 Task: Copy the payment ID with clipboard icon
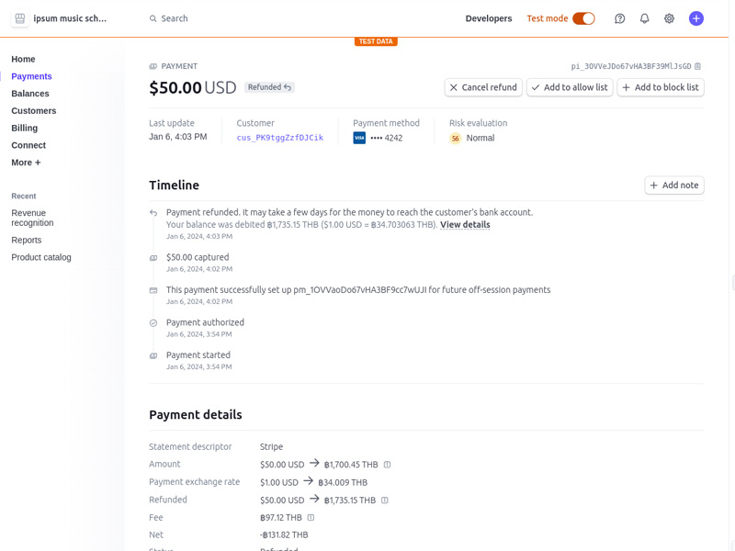click(698, 66)
